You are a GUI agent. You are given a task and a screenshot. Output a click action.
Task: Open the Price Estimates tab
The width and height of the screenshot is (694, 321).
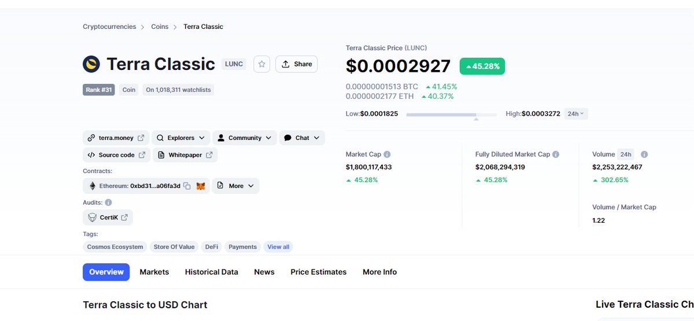[319, 272]
